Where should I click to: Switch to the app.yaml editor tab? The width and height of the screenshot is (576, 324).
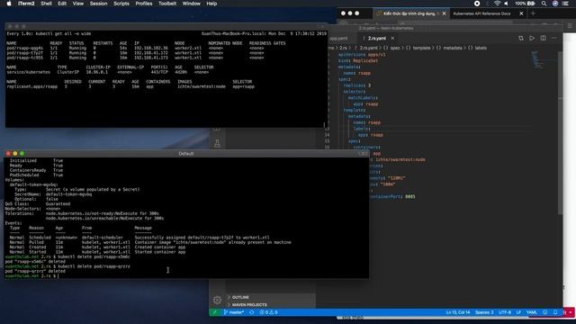coord(338,38)
